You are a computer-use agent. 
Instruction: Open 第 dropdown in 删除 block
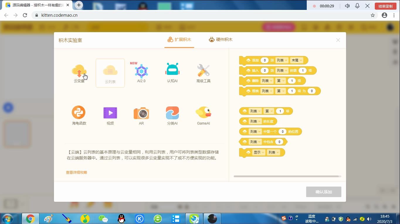[x=281, y=81]
